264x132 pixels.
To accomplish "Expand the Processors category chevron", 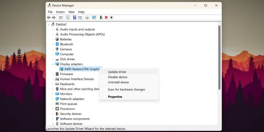I will (x=53, y=109).
